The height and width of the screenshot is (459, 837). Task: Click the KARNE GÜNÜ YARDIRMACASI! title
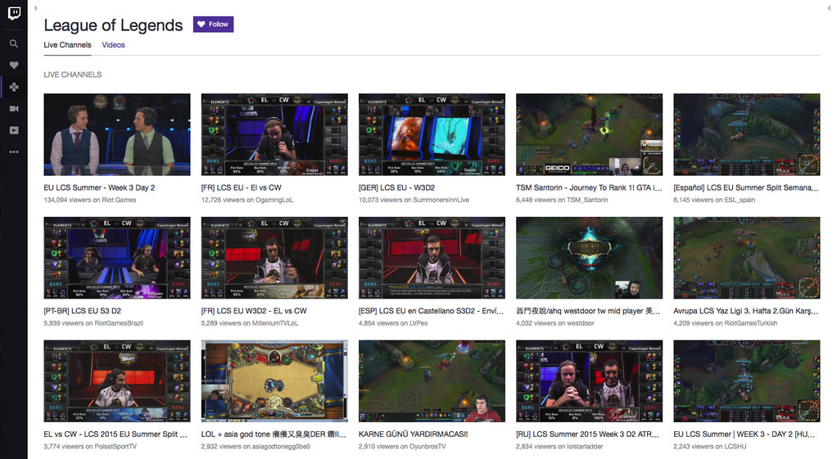pos(413,434)
